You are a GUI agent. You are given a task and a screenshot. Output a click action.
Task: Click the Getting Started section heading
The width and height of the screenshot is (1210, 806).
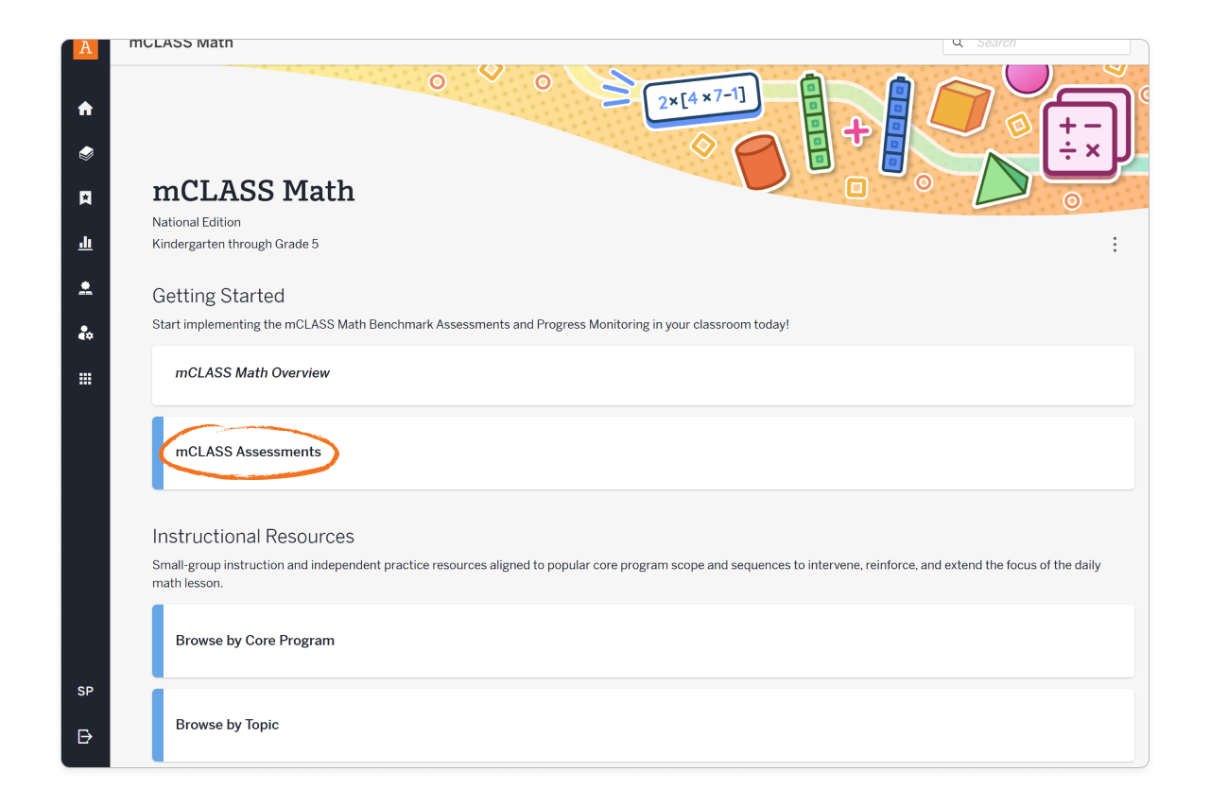(218, 296)
